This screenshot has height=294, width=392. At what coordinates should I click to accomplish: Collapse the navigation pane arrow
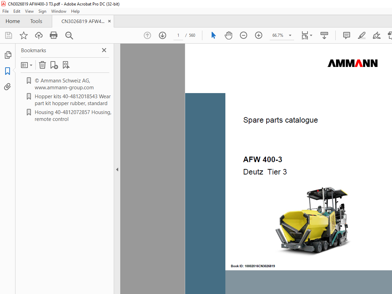(x=117, y=170)
